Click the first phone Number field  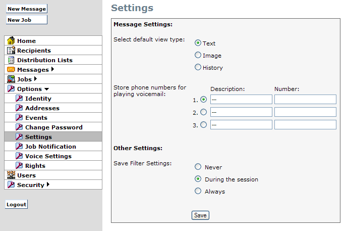[305, 100]
